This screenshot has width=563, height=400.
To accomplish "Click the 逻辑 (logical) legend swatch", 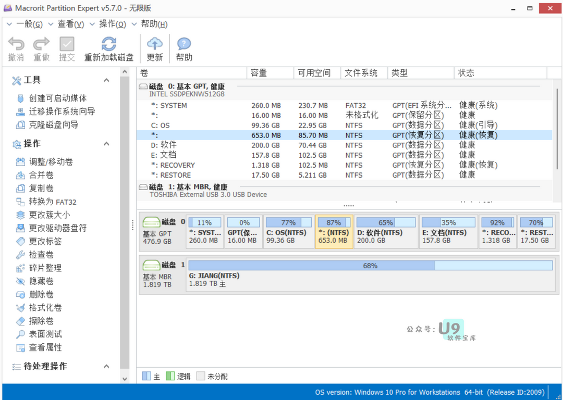I will click(170, 376).
